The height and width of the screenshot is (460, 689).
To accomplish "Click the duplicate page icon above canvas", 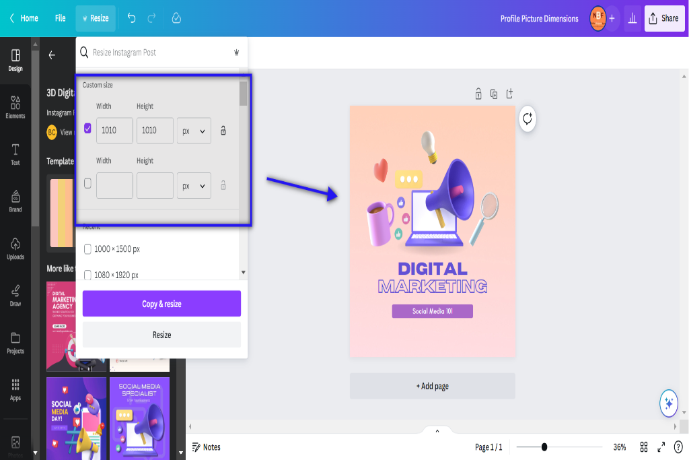I will pyautogui.click(x=494, y=94).
